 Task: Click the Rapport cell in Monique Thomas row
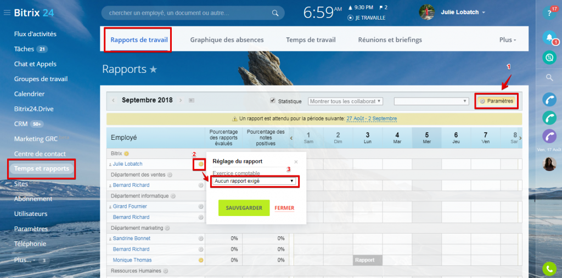(x=367, y=260)
